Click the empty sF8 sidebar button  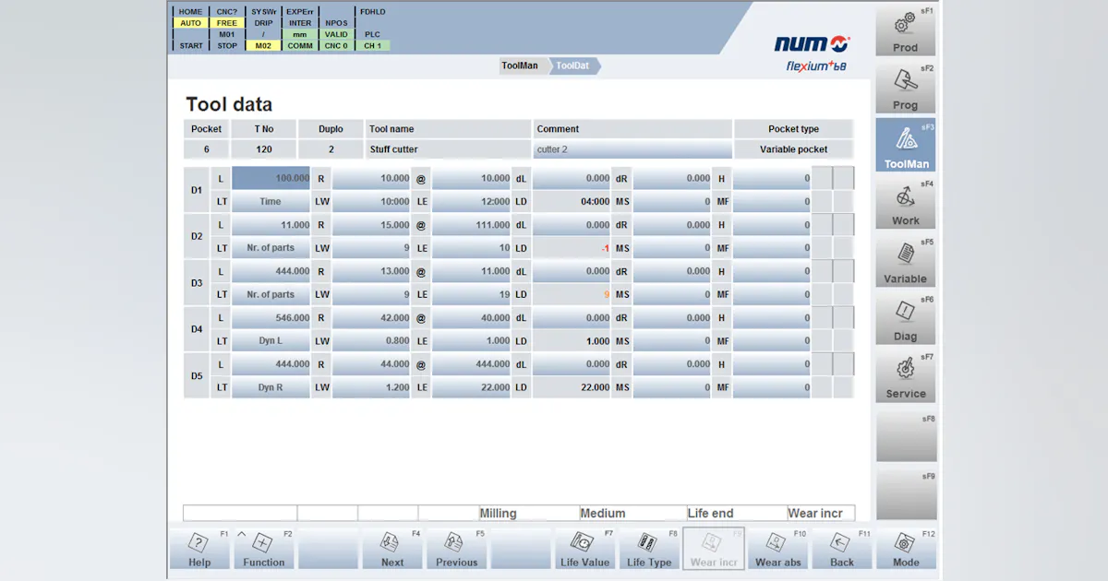coord(906,435)
